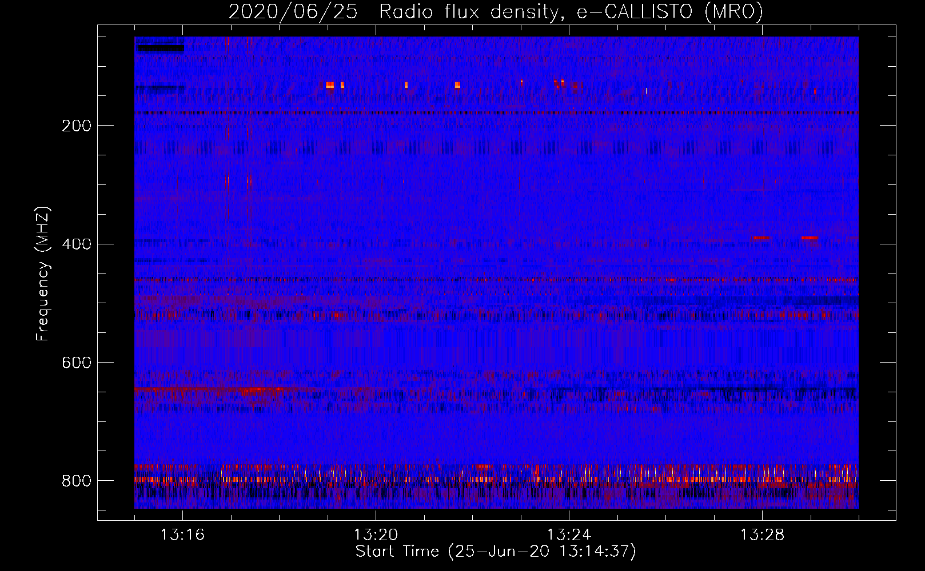Click the 400 frequency tick label
Viewport: 925px width, 571px height.
(x=76, y=244)
